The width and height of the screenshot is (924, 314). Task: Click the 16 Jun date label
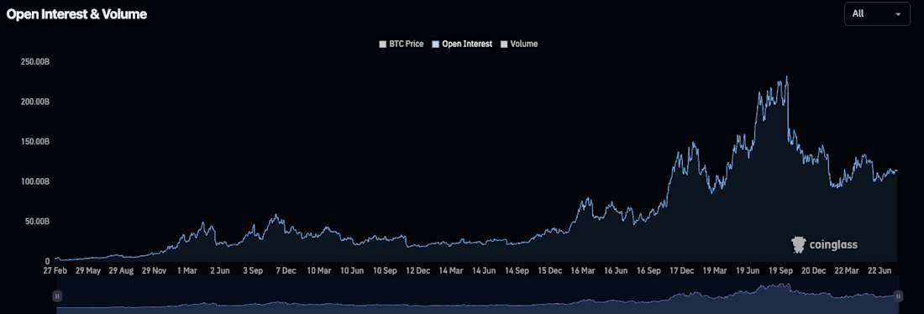tap(615, 271)
